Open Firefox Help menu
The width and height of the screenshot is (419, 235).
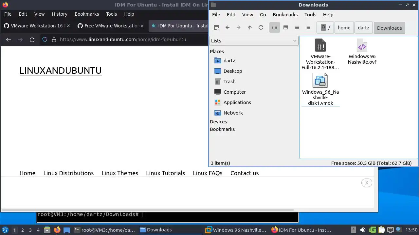click(x=129, y=14)
